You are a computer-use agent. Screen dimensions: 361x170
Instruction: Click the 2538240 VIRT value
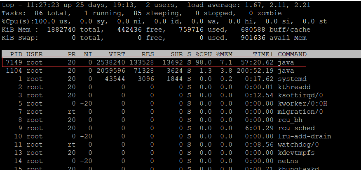pos(111,62)
